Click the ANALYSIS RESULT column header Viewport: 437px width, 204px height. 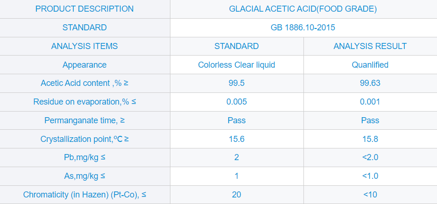click(x=370, y=46)
